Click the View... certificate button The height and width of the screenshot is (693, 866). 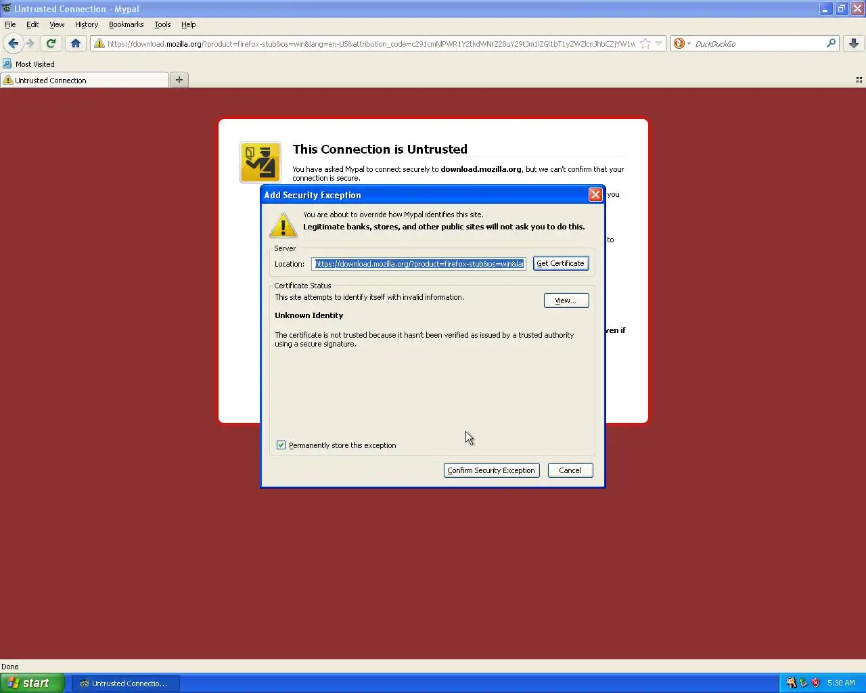(x=566, y=300)
